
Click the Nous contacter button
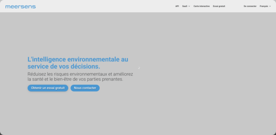(85, 88)
